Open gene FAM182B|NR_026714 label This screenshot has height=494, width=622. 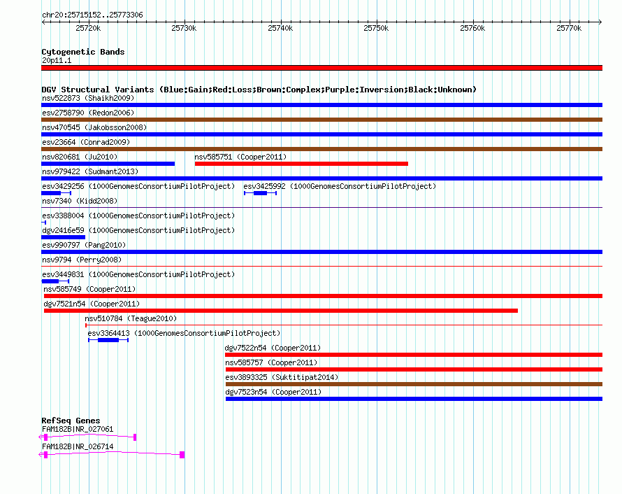click(78, 446)
